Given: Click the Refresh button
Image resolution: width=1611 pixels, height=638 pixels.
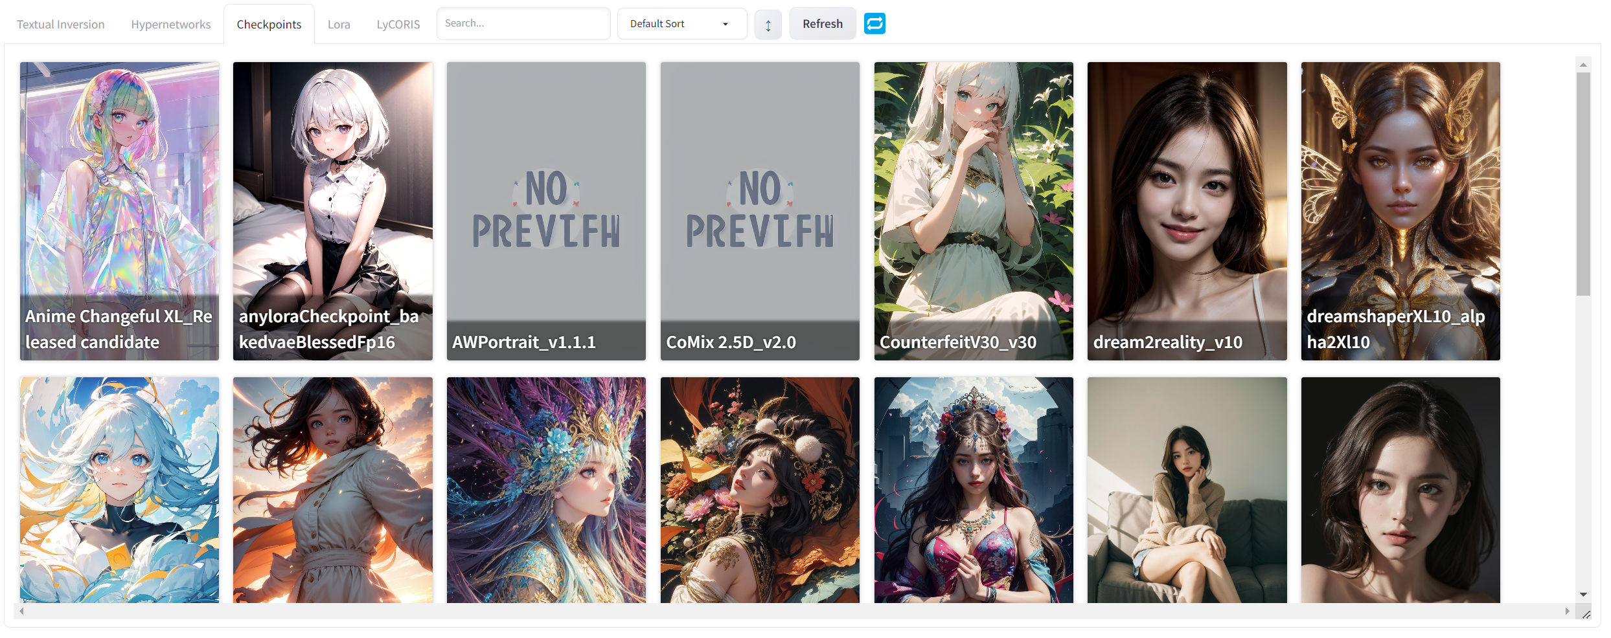Looking at the screenshot, I should point(823,24).
